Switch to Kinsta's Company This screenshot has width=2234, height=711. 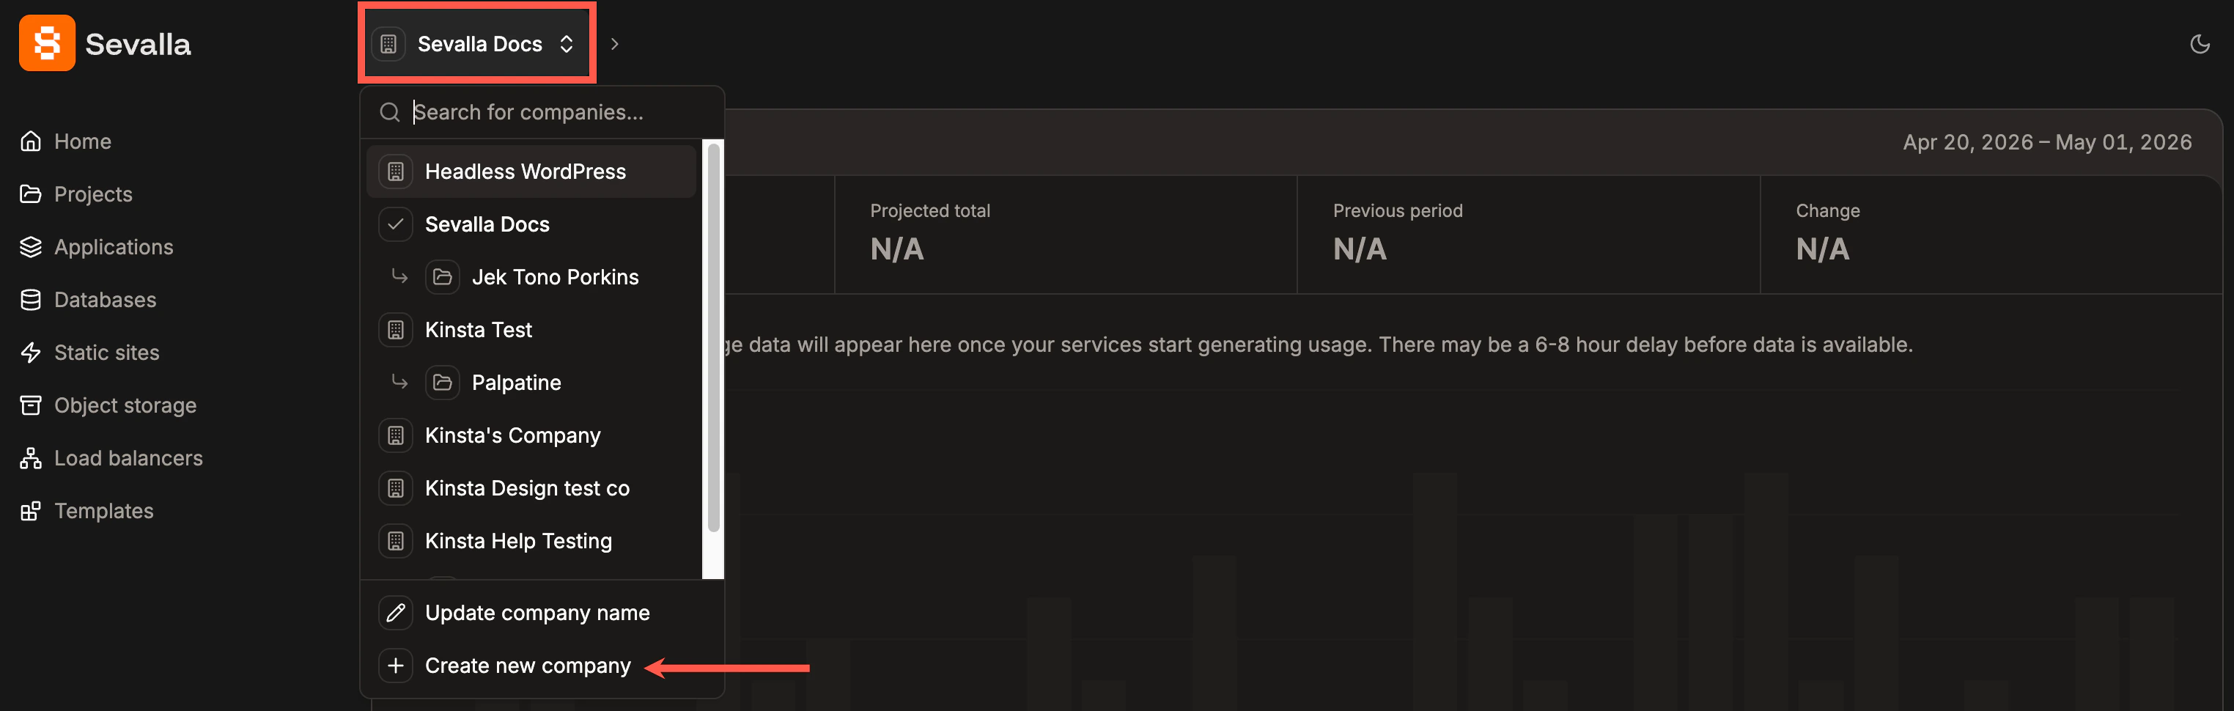pyautogui.click(x=531, y=436)
